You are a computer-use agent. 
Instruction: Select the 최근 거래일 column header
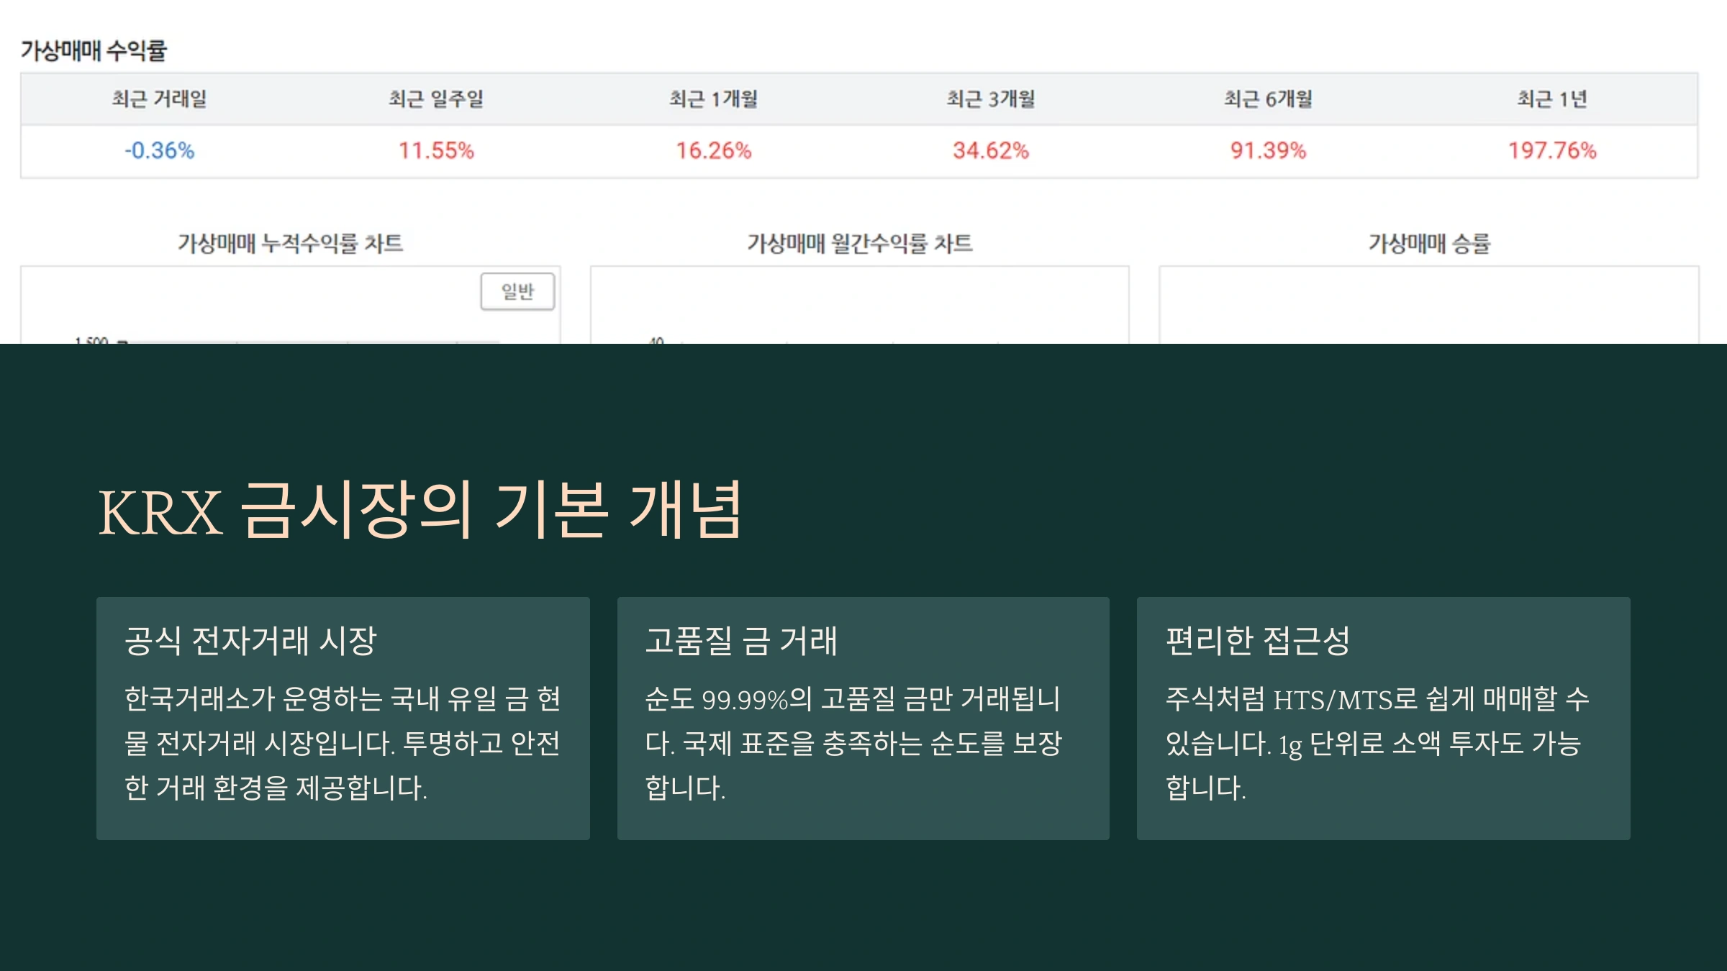click(159, 99)
